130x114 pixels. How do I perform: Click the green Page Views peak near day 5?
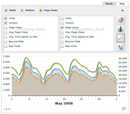coord(26,58)
